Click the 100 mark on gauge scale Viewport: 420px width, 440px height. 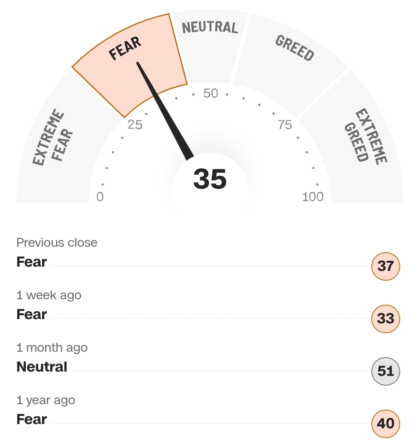coord(313,197)
